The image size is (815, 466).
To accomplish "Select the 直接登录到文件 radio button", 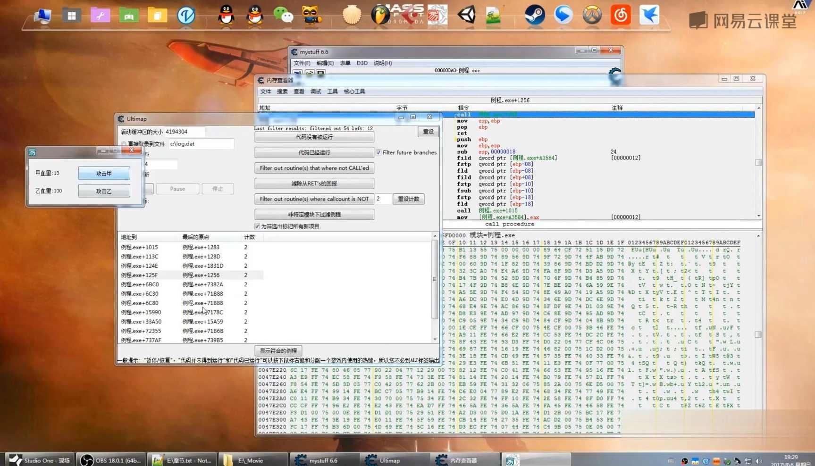I will tap(124, 144).
